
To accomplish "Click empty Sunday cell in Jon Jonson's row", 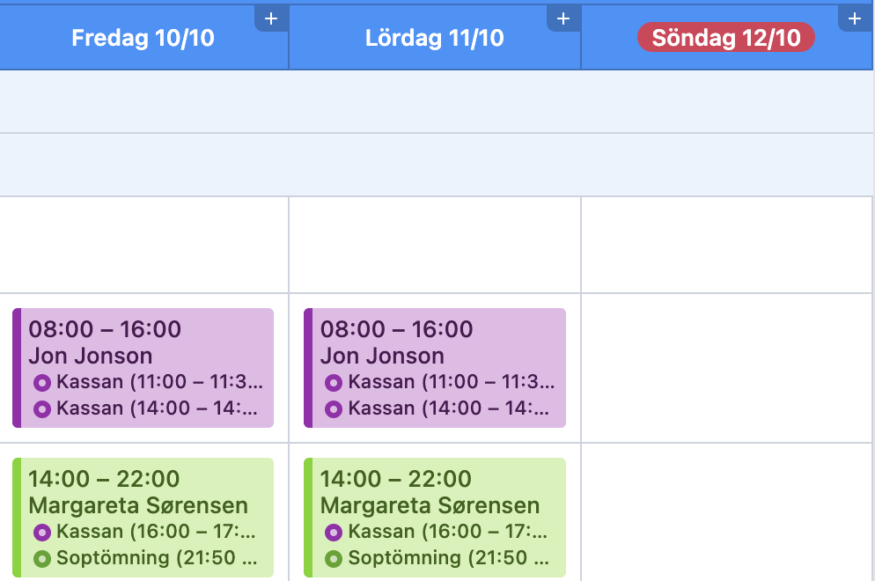I will tap(726, 368).
